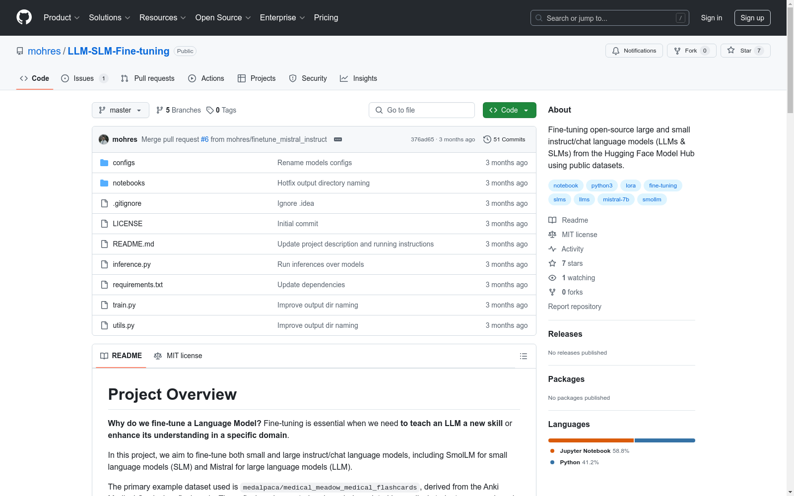Open commit 376ad65 hash
794x496 pixels.
point(422,139)
